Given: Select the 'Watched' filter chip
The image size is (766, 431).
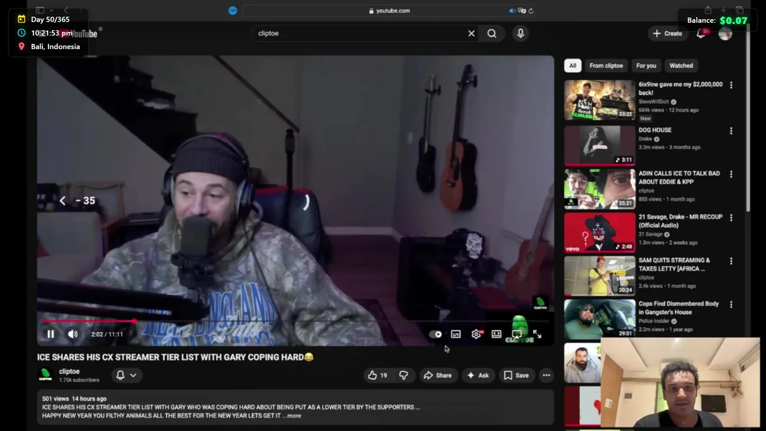Looking at the screenshot, I should click(681, 66).
